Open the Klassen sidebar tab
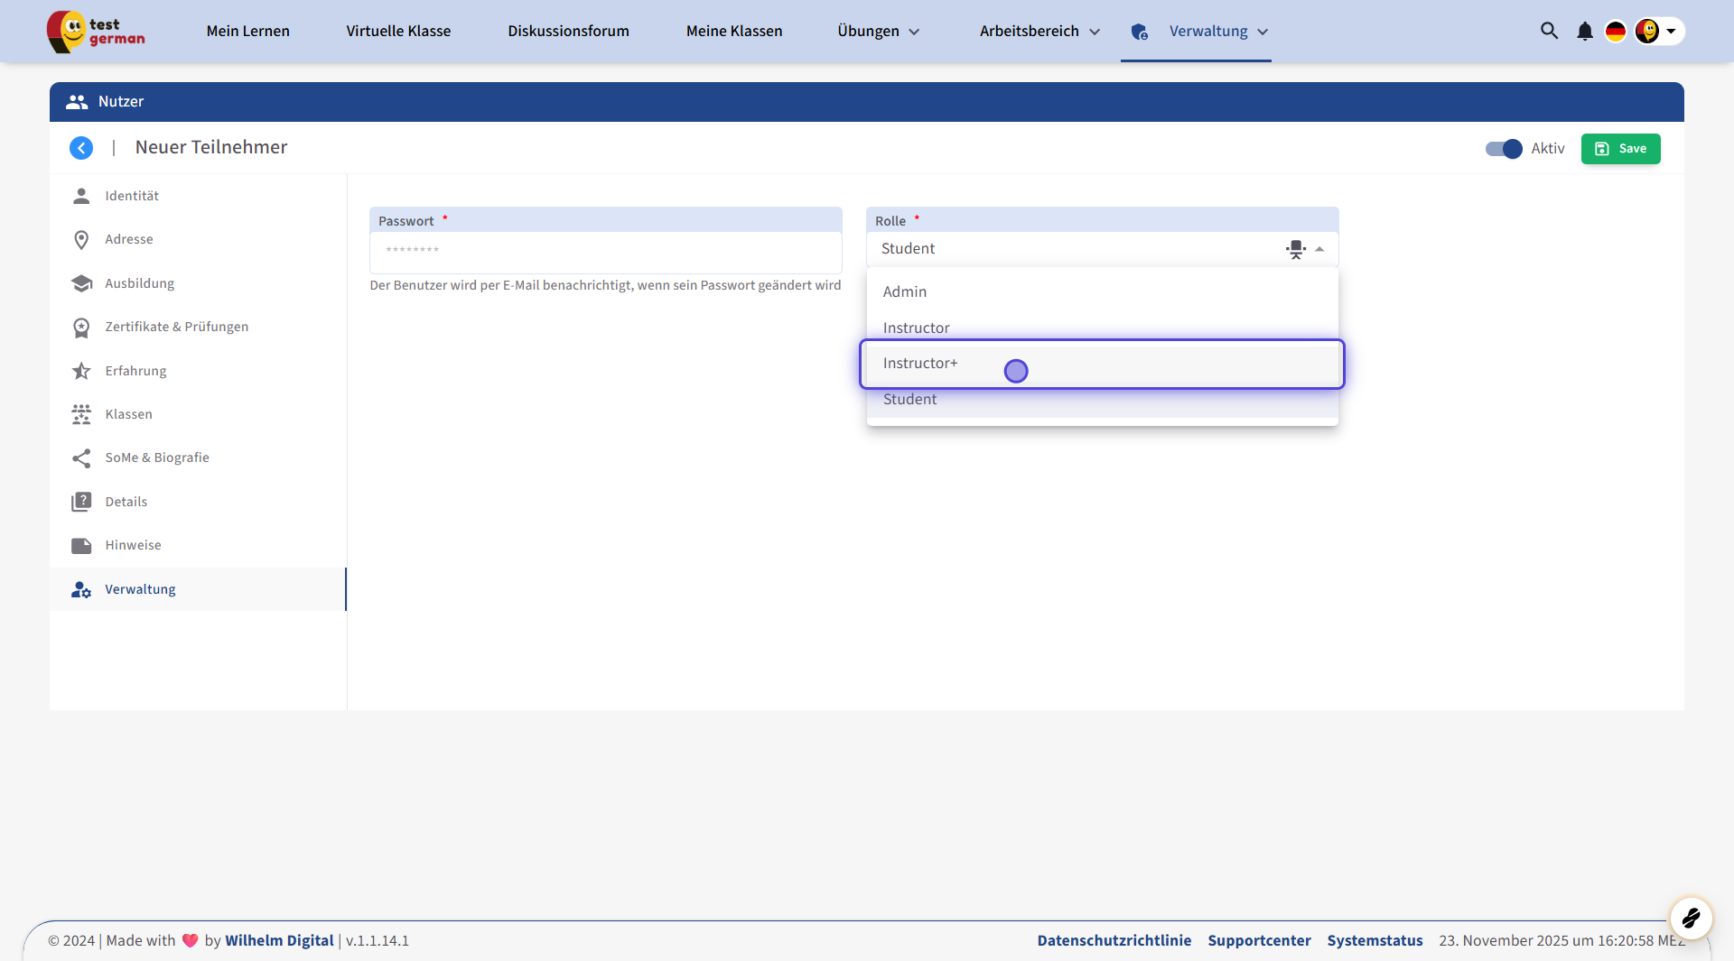Image resolution: width=1734 pixels, height=961 pixels. (x=128, y=414)
